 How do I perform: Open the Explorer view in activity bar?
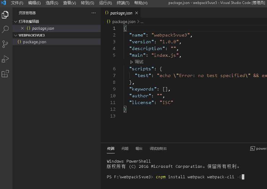(5, 15)
